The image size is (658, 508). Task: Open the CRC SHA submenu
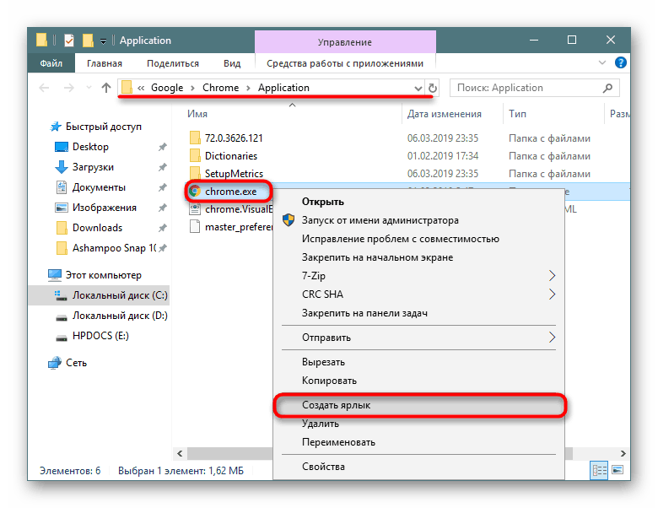418,295
